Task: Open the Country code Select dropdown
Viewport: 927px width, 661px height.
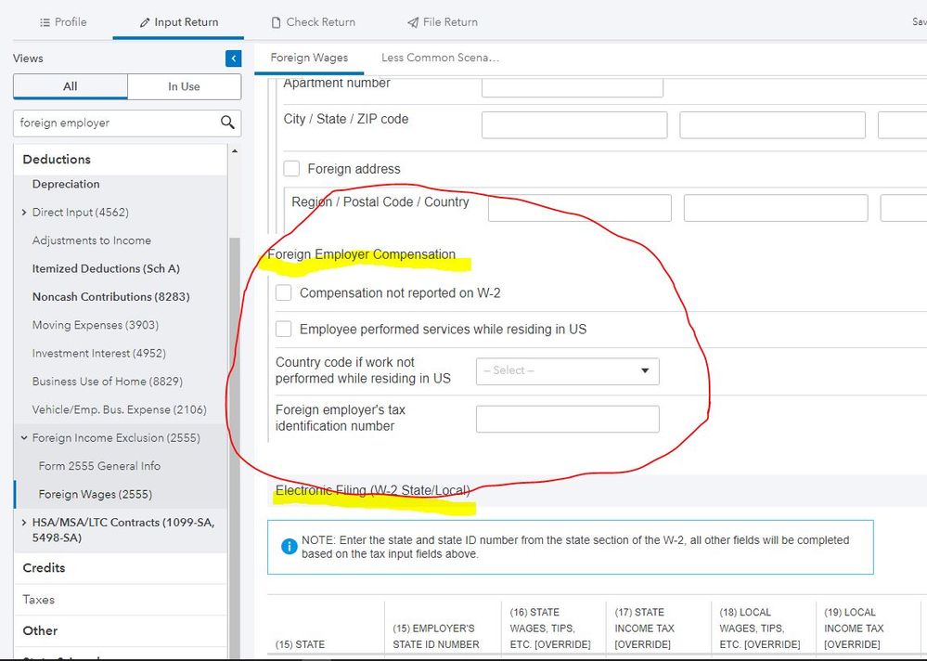Action: coord(567,371)
